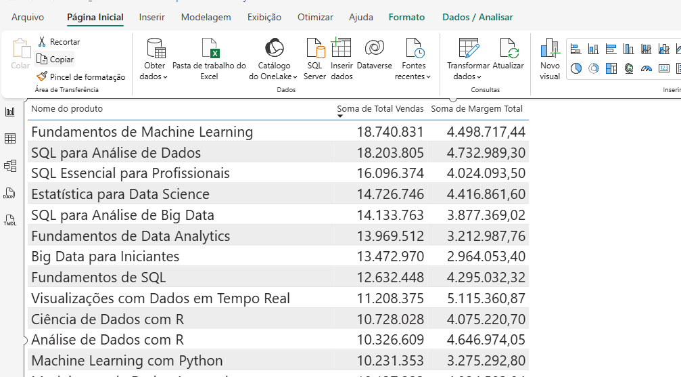Select Fundamentos de SQL cell

click(x=99, y=278)
